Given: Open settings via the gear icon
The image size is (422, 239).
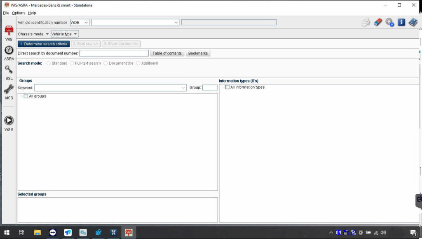Looking at the screenshot, I should pos(389,22).
